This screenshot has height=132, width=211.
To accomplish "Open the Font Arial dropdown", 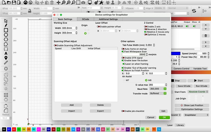I will point(95,8).
